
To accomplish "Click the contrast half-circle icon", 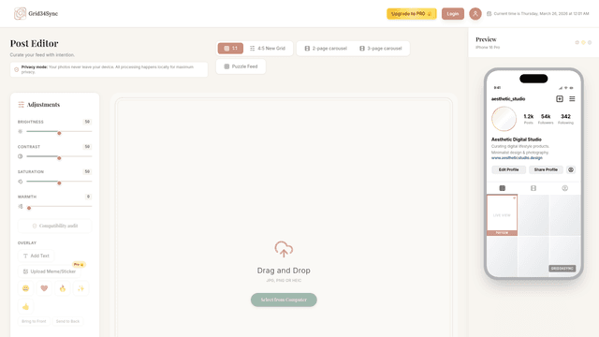I will coord(21,156).
